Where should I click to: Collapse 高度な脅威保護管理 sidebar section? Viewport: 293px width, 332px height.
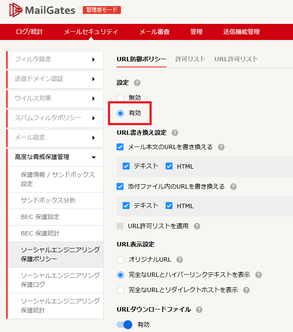[55, 158]
